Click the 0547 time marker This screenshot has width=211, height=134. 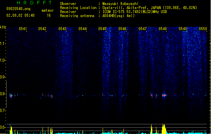point(143,29)
